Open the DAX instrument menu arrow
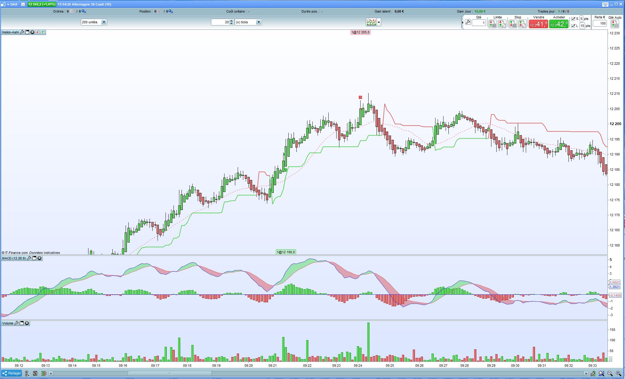Viewport: 625px width, 379px height. click(8, 4)
